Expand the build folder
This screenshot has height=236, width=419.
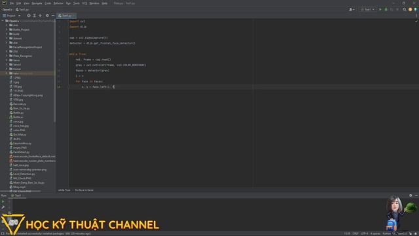pos(7,34)
